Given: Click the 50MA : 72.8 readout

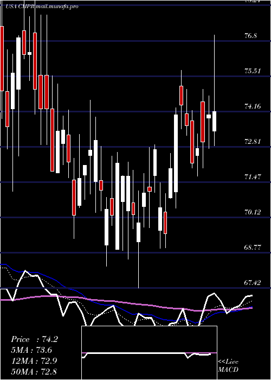Looking at the screenshot, I should [34, 371].
